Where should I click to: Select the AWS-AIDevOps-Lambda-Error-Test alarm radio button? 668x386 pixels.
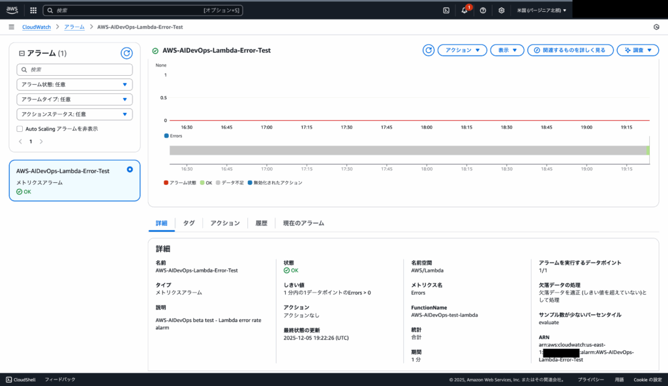click(130, 170)
